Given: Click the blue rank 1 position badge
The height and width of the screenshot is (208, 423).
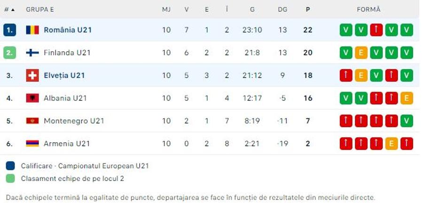Looking at the screenshot, I should click(x=10, y=30).
